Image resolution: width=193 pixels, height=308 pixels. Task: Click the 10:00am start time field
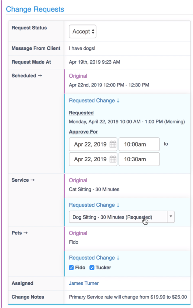pyautogui.click(x=139, y=144)
